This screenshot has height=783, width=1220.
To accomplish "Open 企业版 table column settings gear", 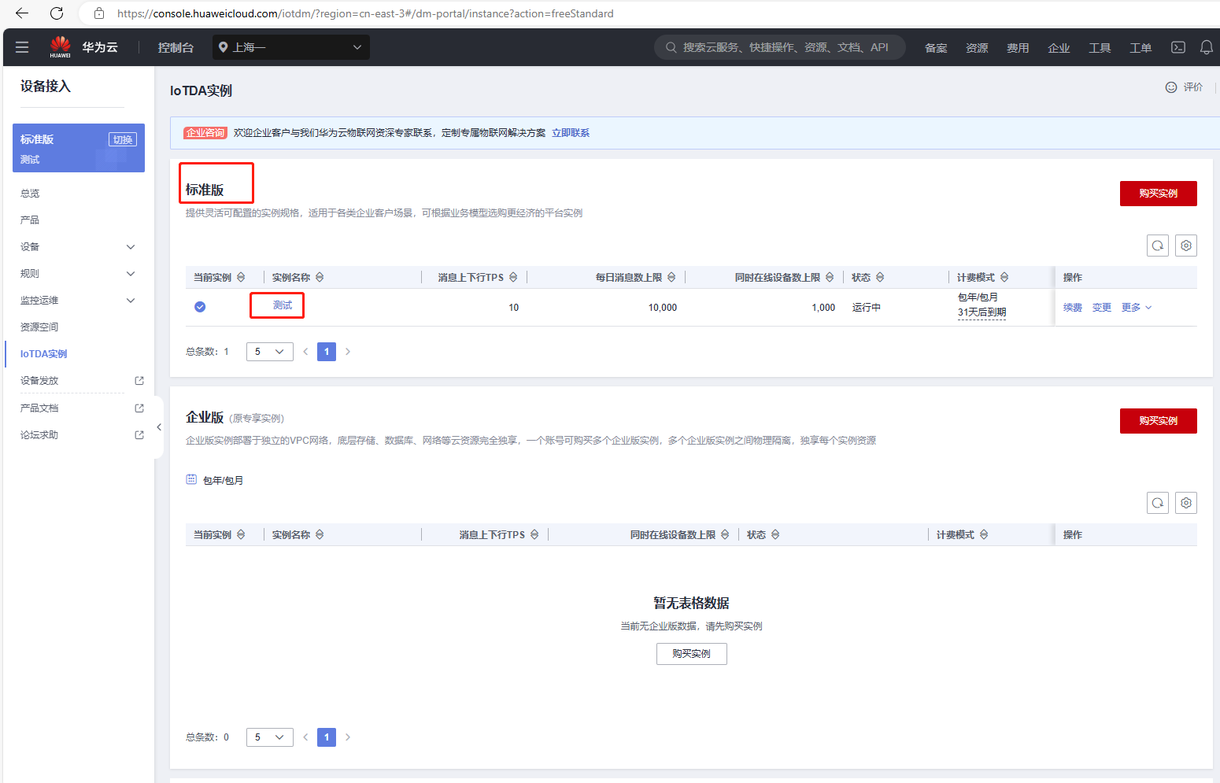I will 1185,503.
